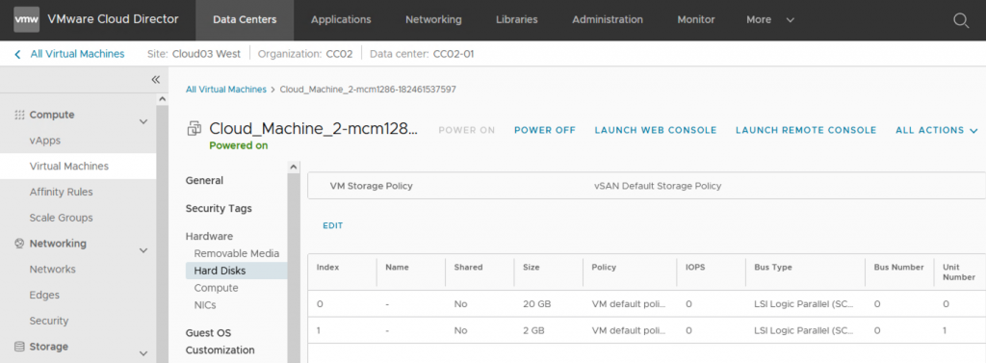Viewport: 986px width, 363px height.
Task: Click the Storage disk icon in sidebar
Action: point(19,347)
